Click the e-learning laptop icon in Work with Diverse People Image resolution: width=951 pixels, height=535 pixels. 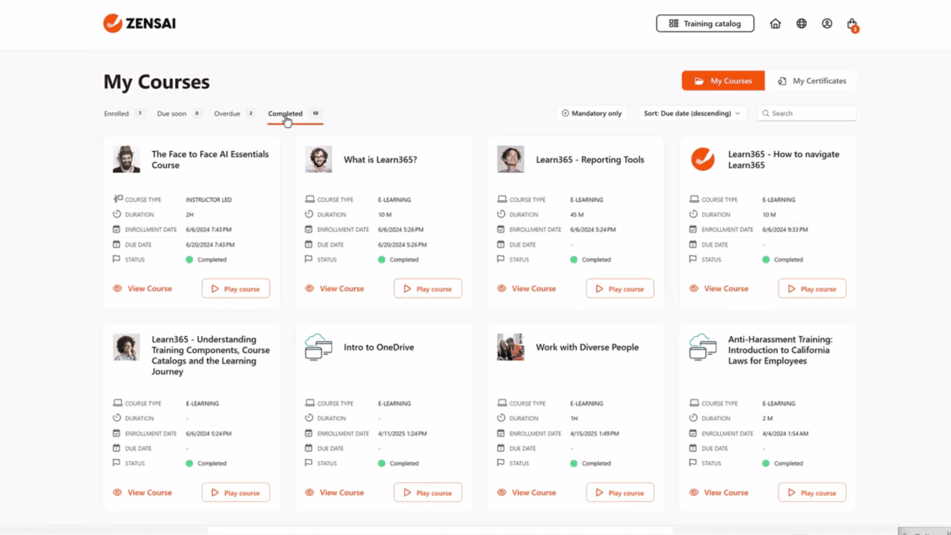pyautogui.click(x=502, y=403)
